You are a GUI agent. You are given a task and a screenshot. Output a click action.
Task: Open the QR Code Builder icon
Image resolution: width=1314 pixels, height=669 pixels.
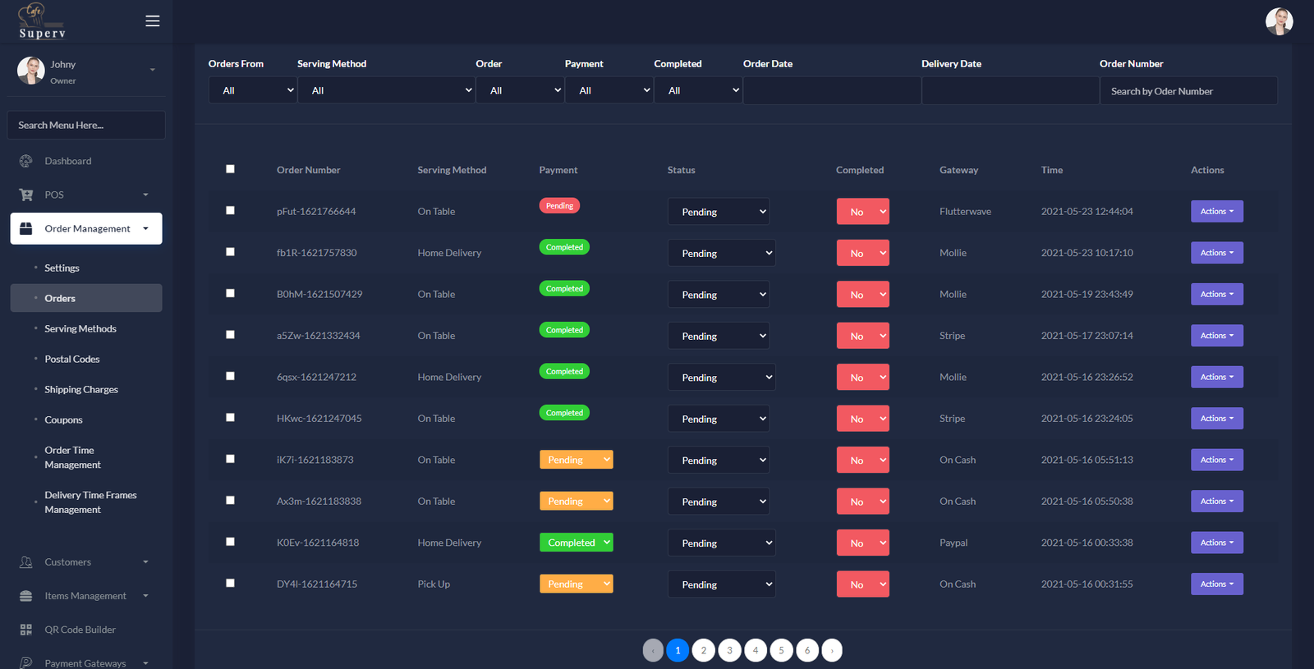point(26,630)
